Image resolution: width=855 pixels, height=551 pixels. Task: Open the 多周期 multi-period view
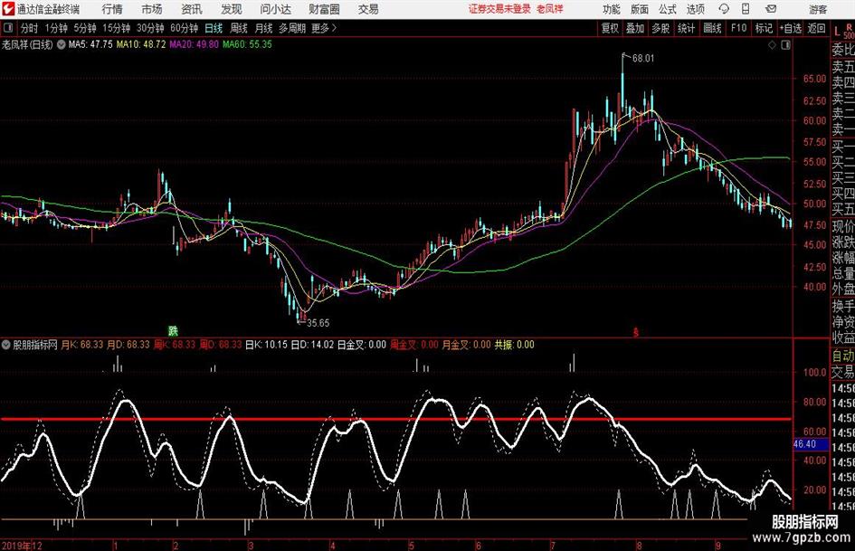(x=292, y=28)
